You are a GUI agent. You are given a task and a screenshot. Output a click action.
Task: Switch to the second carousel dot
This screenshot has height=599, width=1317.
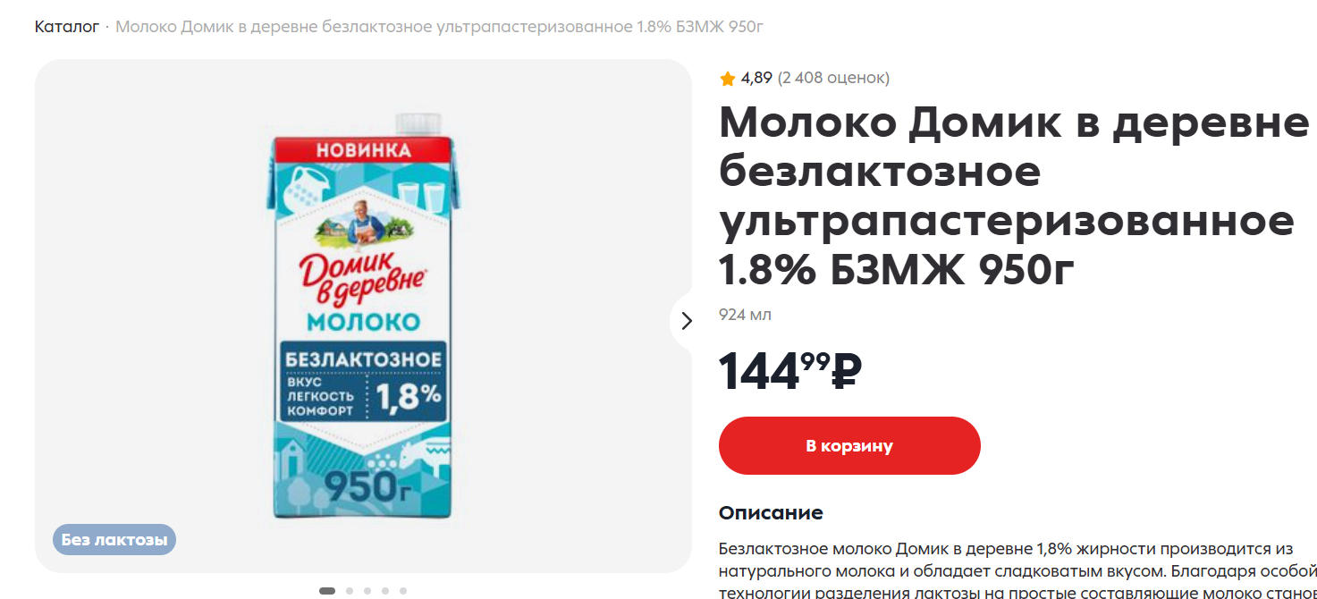[x=350, y=591]
